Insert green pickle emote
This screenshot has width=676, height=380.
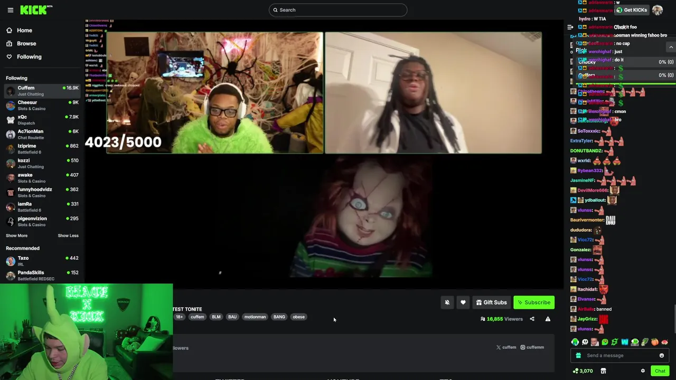pyautogui.click(x=645, y=342)
